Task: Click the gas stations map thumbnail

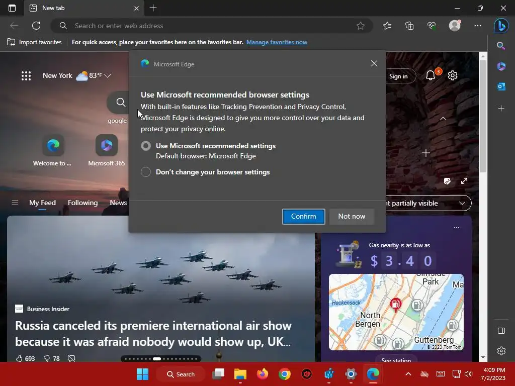Action: tap(396, 312)
